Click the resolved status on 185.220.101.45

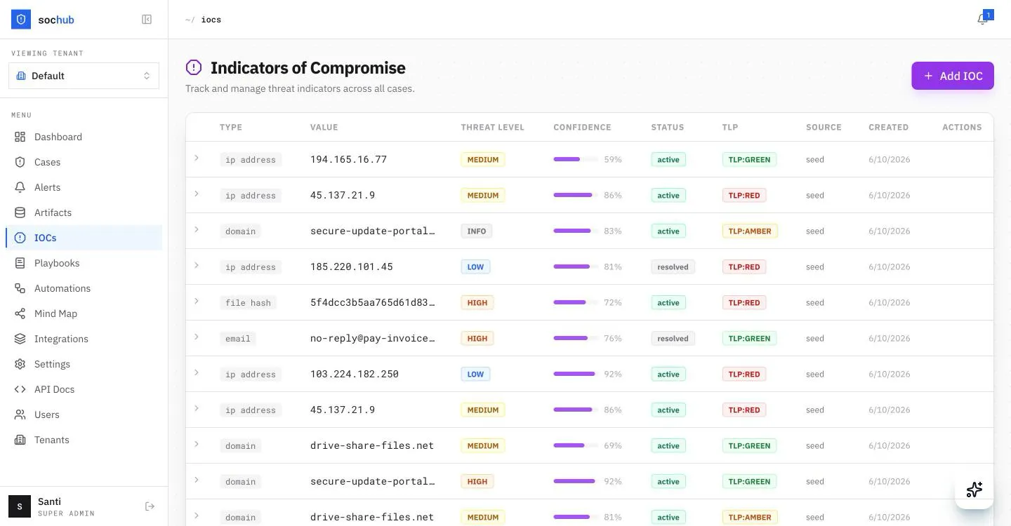click(x=673, y=267)
